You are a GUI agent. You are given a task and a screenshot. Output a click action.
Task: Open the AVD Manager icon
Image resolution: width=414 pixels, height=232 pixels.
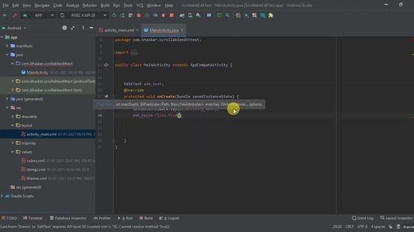(190, 15)
